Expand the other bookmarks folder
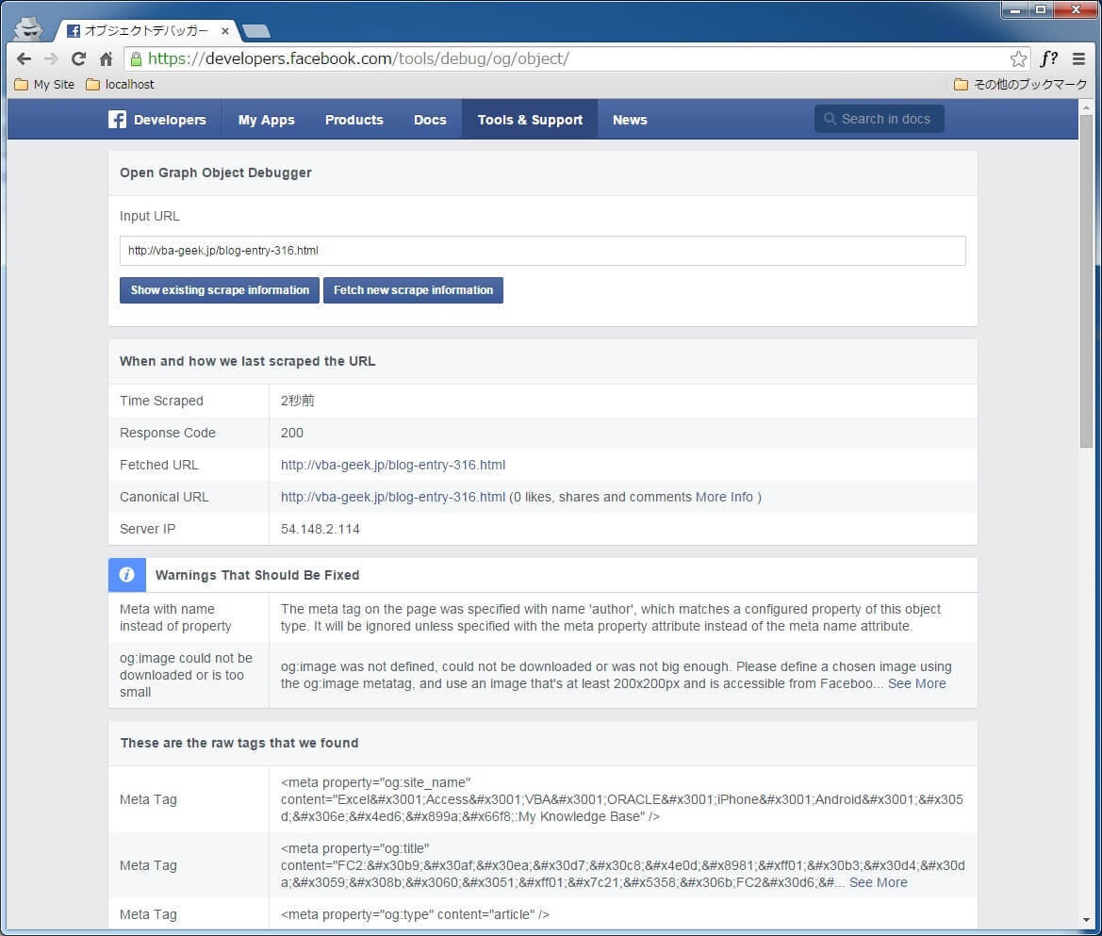1102x936 pixels. (x=1020, y=85)
